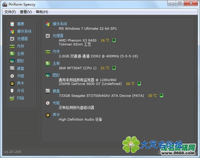Go to 摘要 section in sidebar
This screenshot has width=200, height=158.
point(21,24)
